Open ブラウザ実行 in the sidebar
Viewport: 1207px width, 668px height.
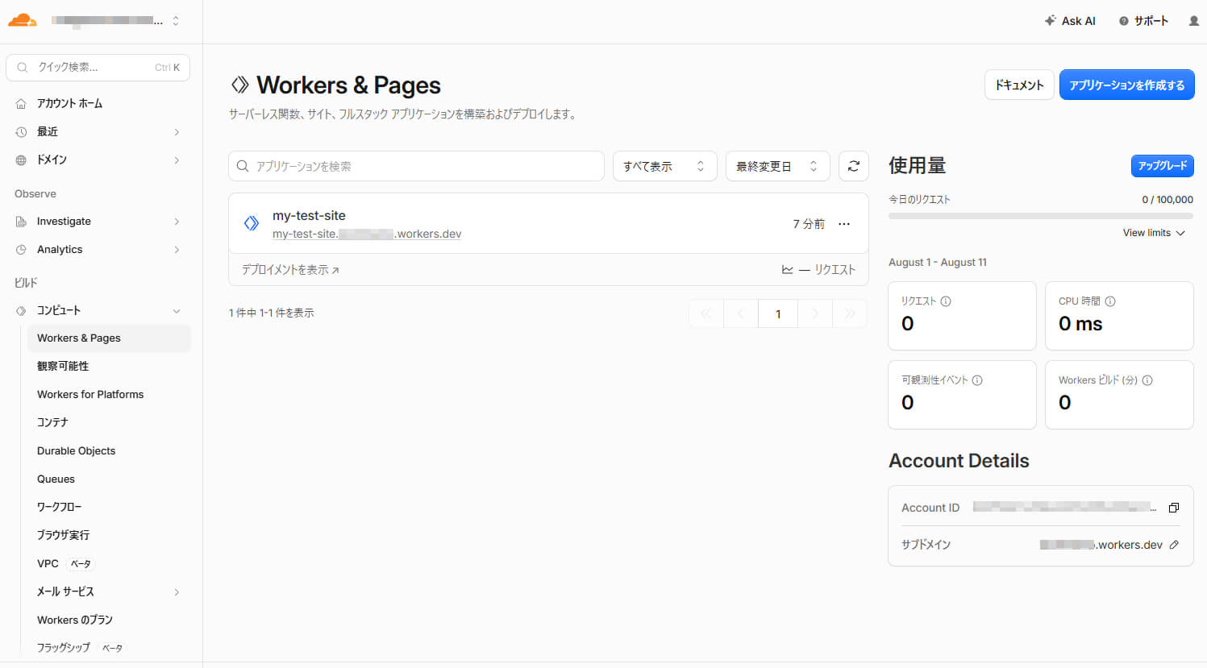tap(63, 535)
